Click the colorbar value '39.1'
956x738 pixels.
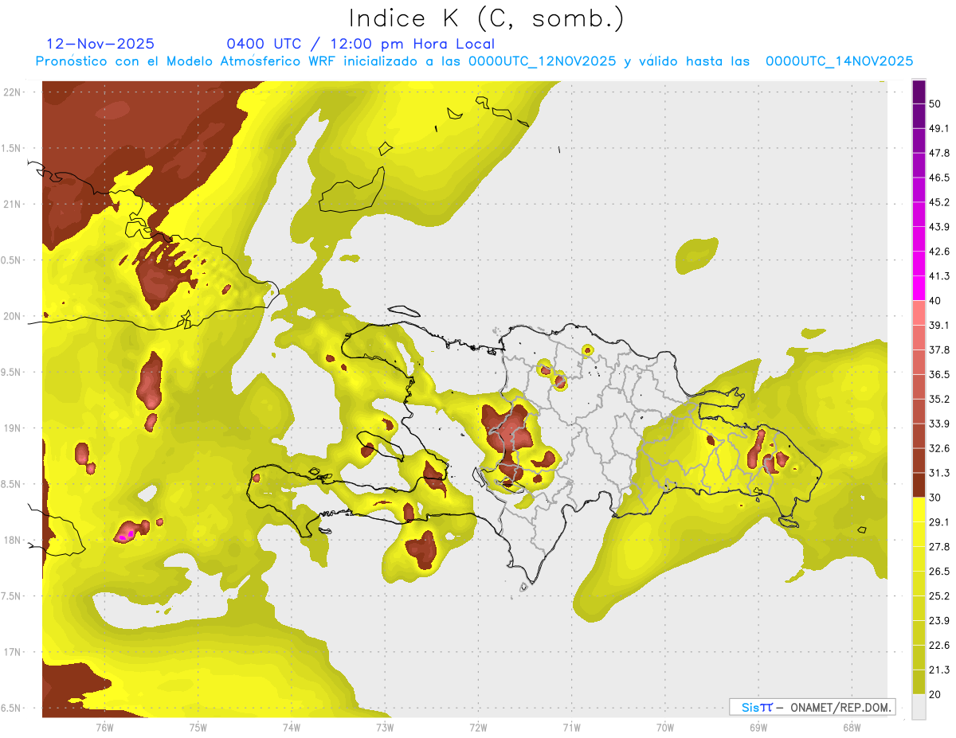coord(939,325)
